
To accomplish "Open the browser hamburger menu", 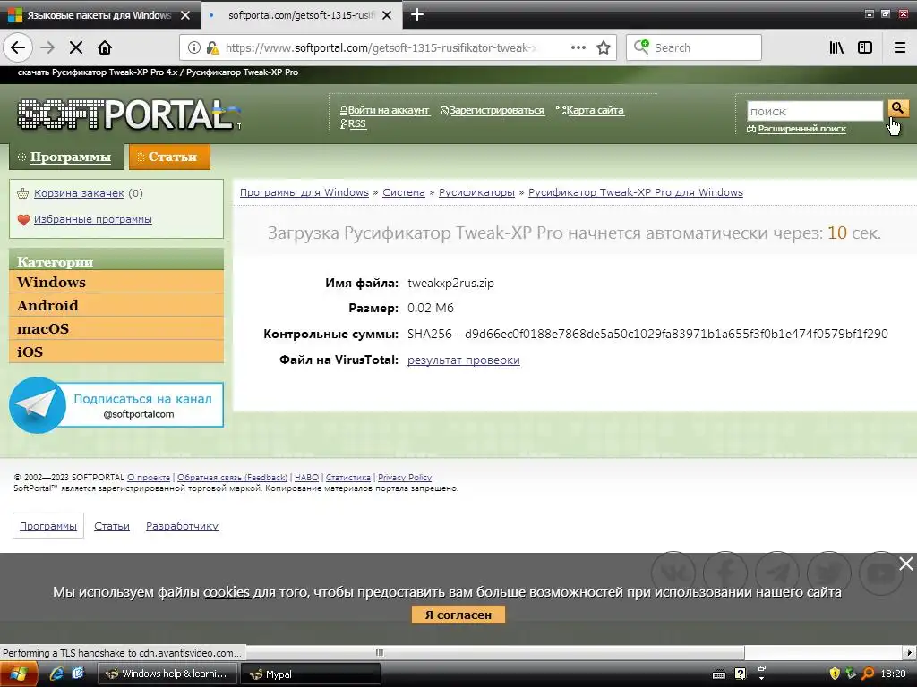I will (x=900, y=48).
